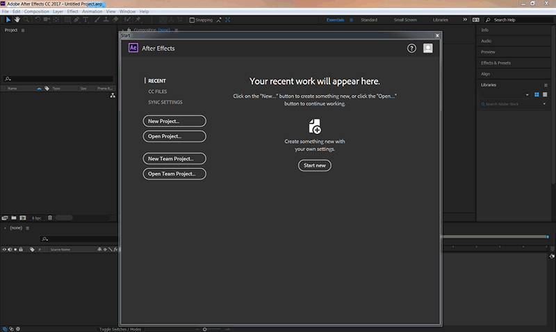
Task: Click Toggle Switches / Modes
Action: click(x=120, y=329)
